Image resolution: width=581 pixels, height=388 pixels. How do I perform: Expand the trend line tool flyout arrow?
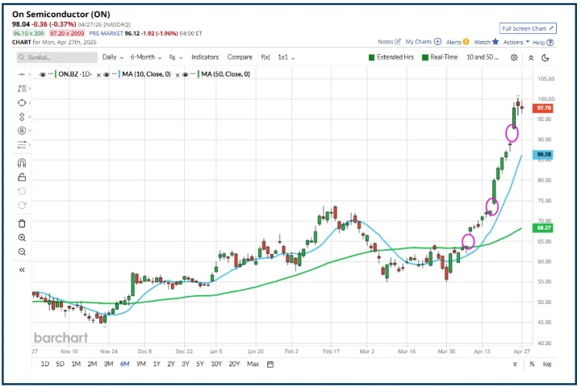coord(29,74)
